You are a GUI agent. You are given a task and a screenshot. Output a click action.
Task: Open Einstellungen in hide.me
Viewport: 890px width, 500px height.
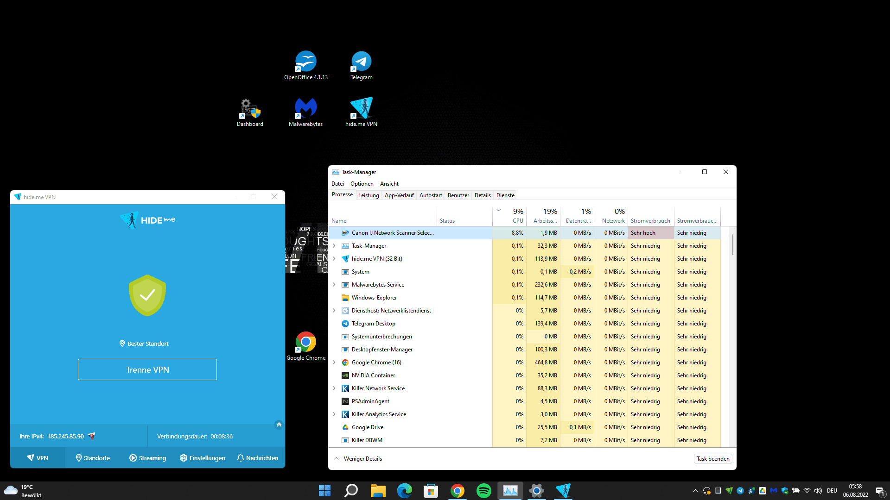203,458
